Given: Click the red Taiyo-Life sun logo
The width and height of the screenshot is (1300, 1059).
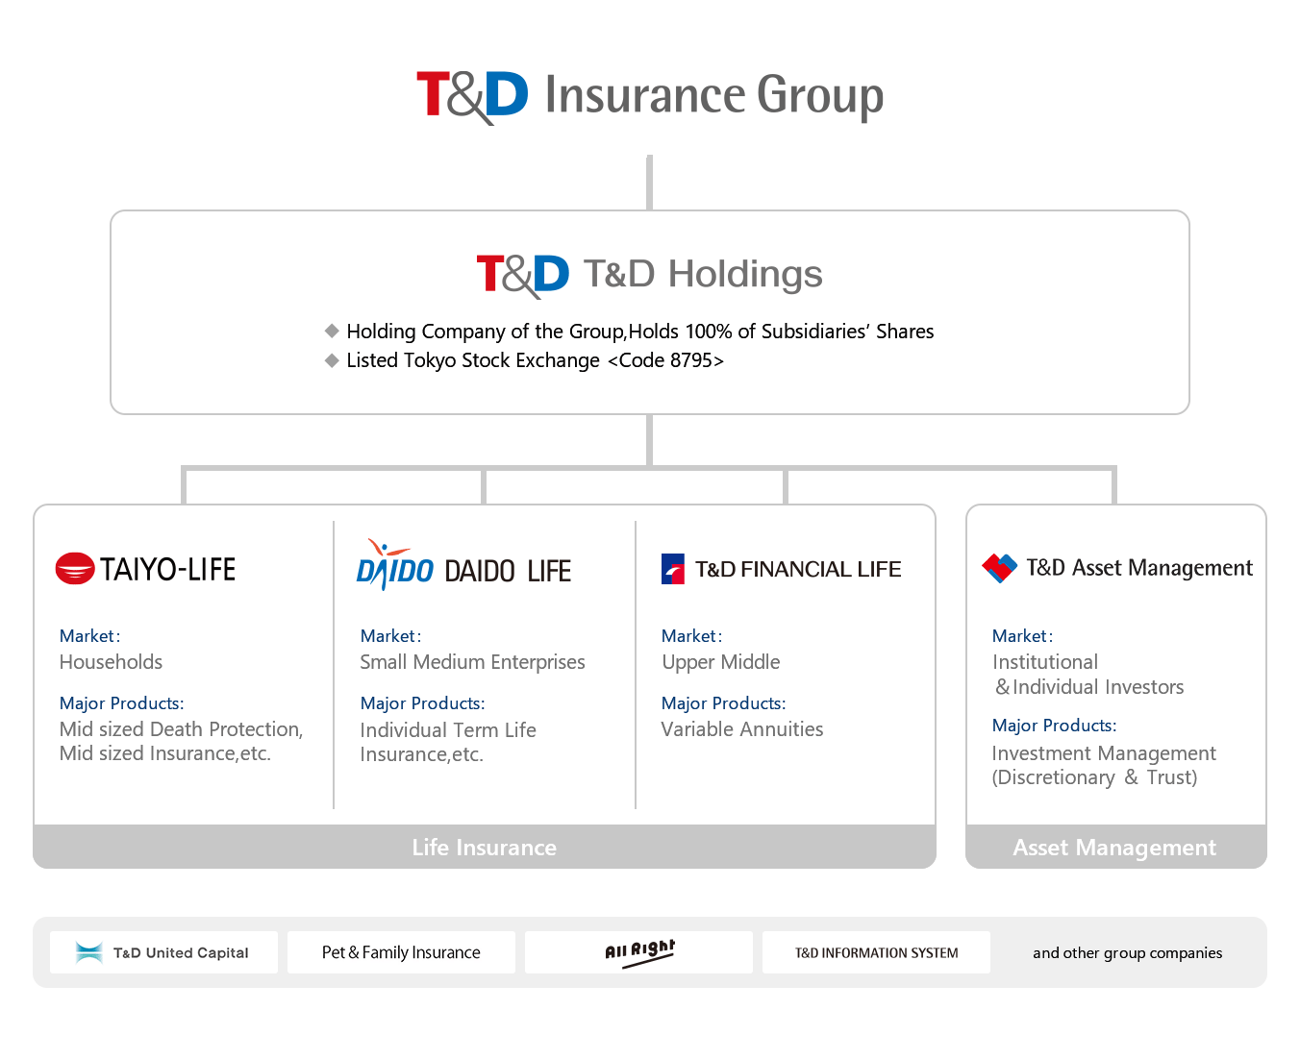Looking at the screenshot, I should pos(75,569).
